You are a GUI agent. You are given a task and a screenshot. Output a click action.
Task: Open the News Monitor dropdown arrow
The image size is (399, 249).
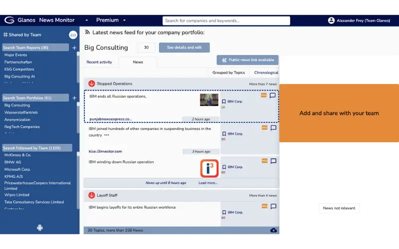(86, 20)
